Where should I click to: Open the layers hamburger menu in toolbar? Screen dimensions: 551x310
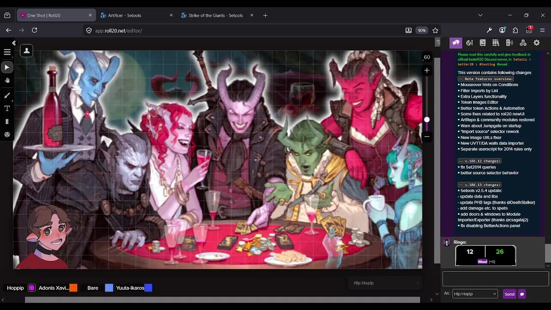tap(7, 52)
